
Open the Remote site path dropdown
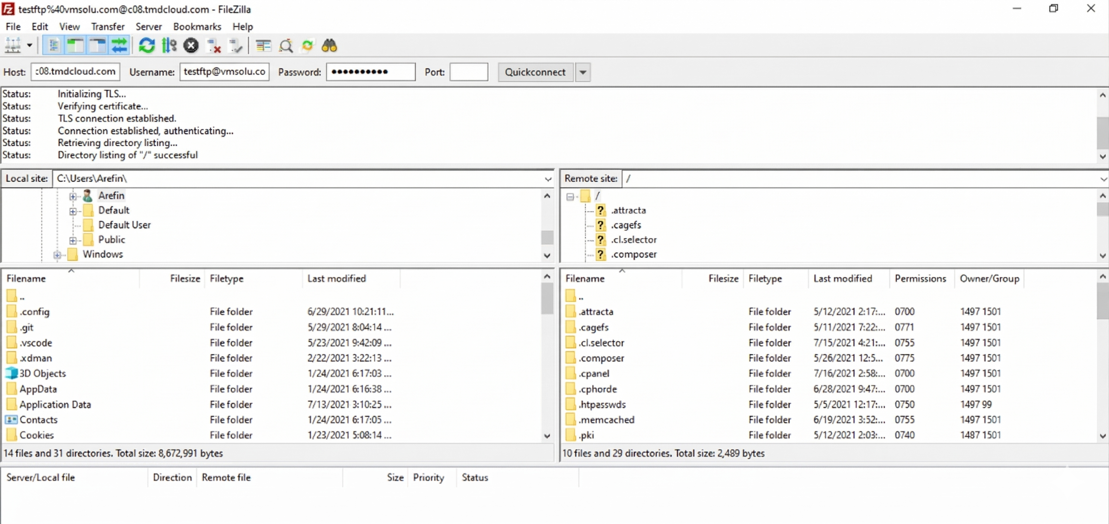coord(1103,179)
